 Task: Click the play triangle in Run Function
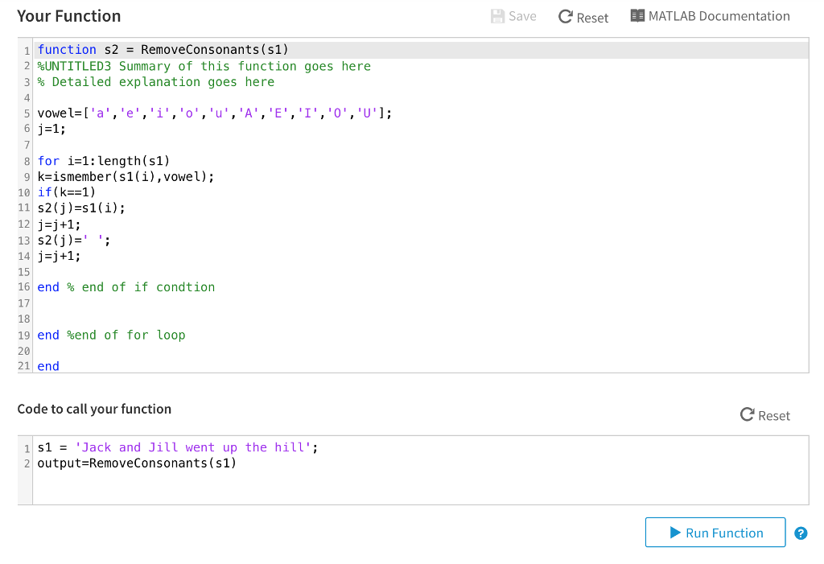point(675,533)
